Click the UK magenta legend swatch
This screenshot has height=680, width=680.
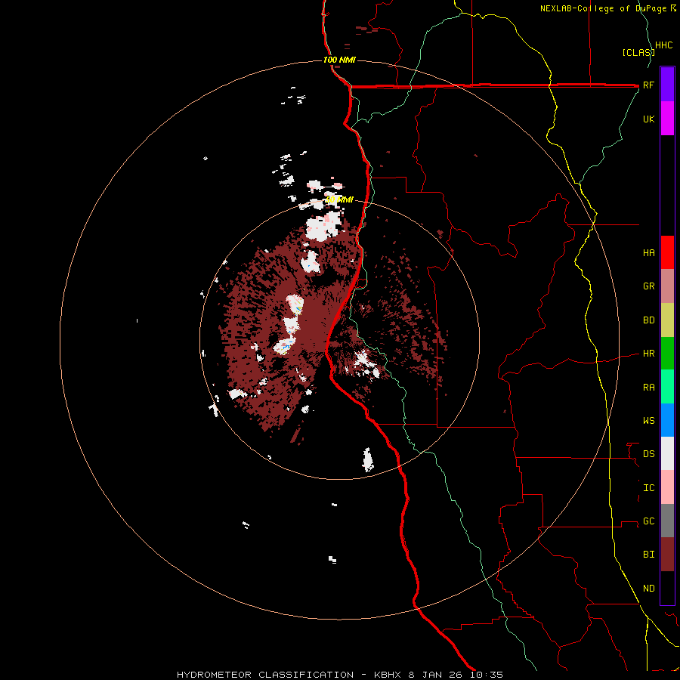(x=667, y=119)
